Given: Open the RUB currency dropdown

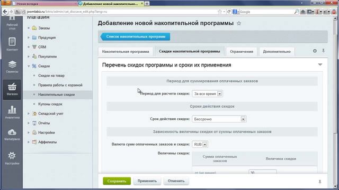Looking at the screenshot, I should 200,144.
